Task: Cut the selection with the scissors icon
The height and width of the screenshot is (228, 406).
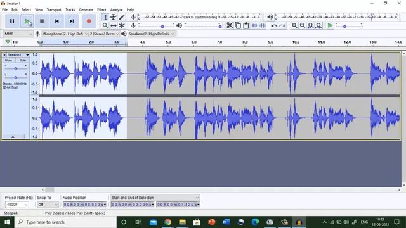Action: pyautogui.click(x=230, y=25)
